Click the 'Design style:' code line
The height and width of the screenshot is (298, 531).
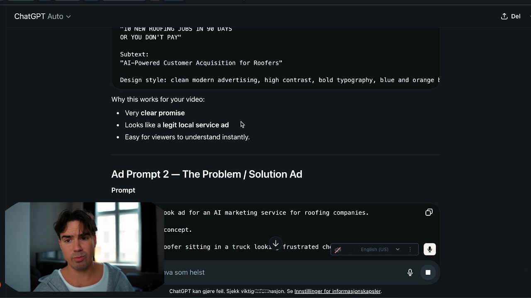click(x=280, y=80)
